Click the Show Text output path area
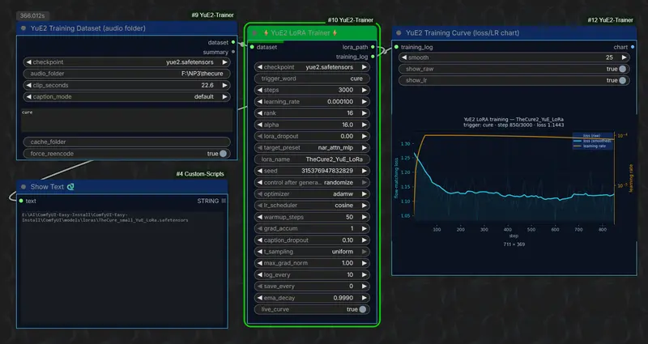 [x=122, y=268]
